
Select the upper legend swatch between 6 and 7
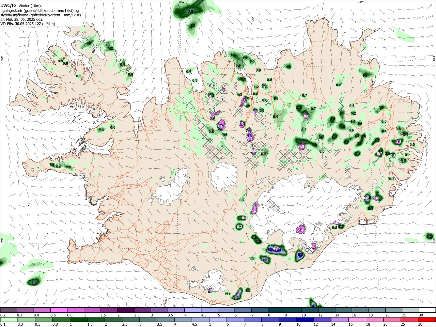coord(243,310)
